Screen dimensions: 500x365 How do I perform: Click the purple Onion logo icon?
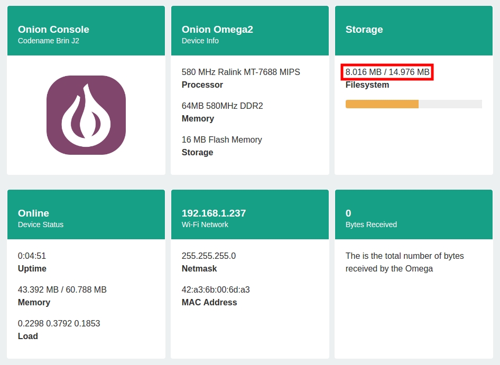(x=86, y=115)
